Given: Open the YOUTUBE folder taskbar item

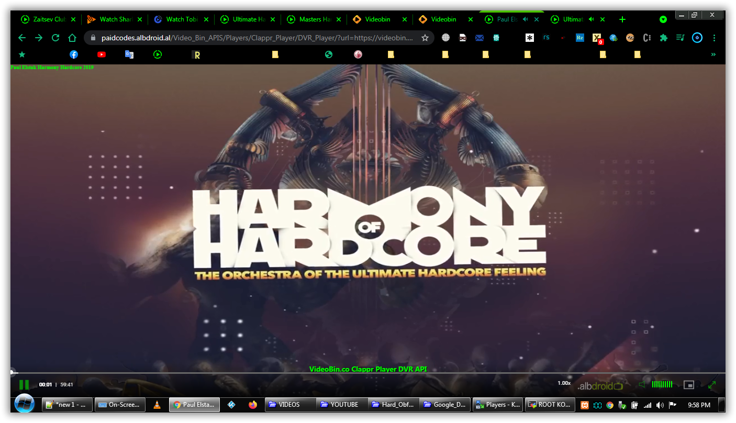Looking at the screenshot, I should point(342,405).
